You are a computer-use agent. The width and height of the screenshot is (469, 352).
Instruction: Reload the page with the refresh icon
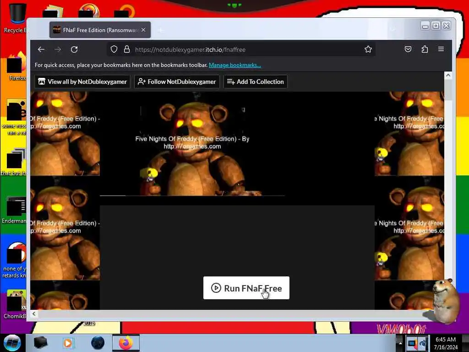click(x=74, y=49)
